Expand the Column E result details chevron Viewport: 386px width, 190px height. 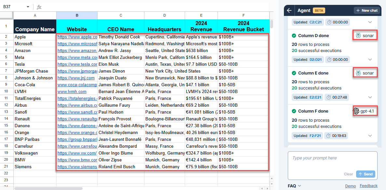[370, 97]
